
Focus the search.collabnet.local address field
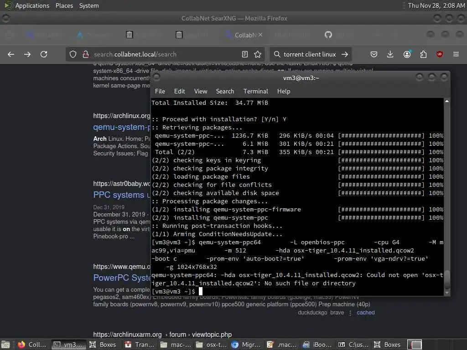tap(165, 54)
